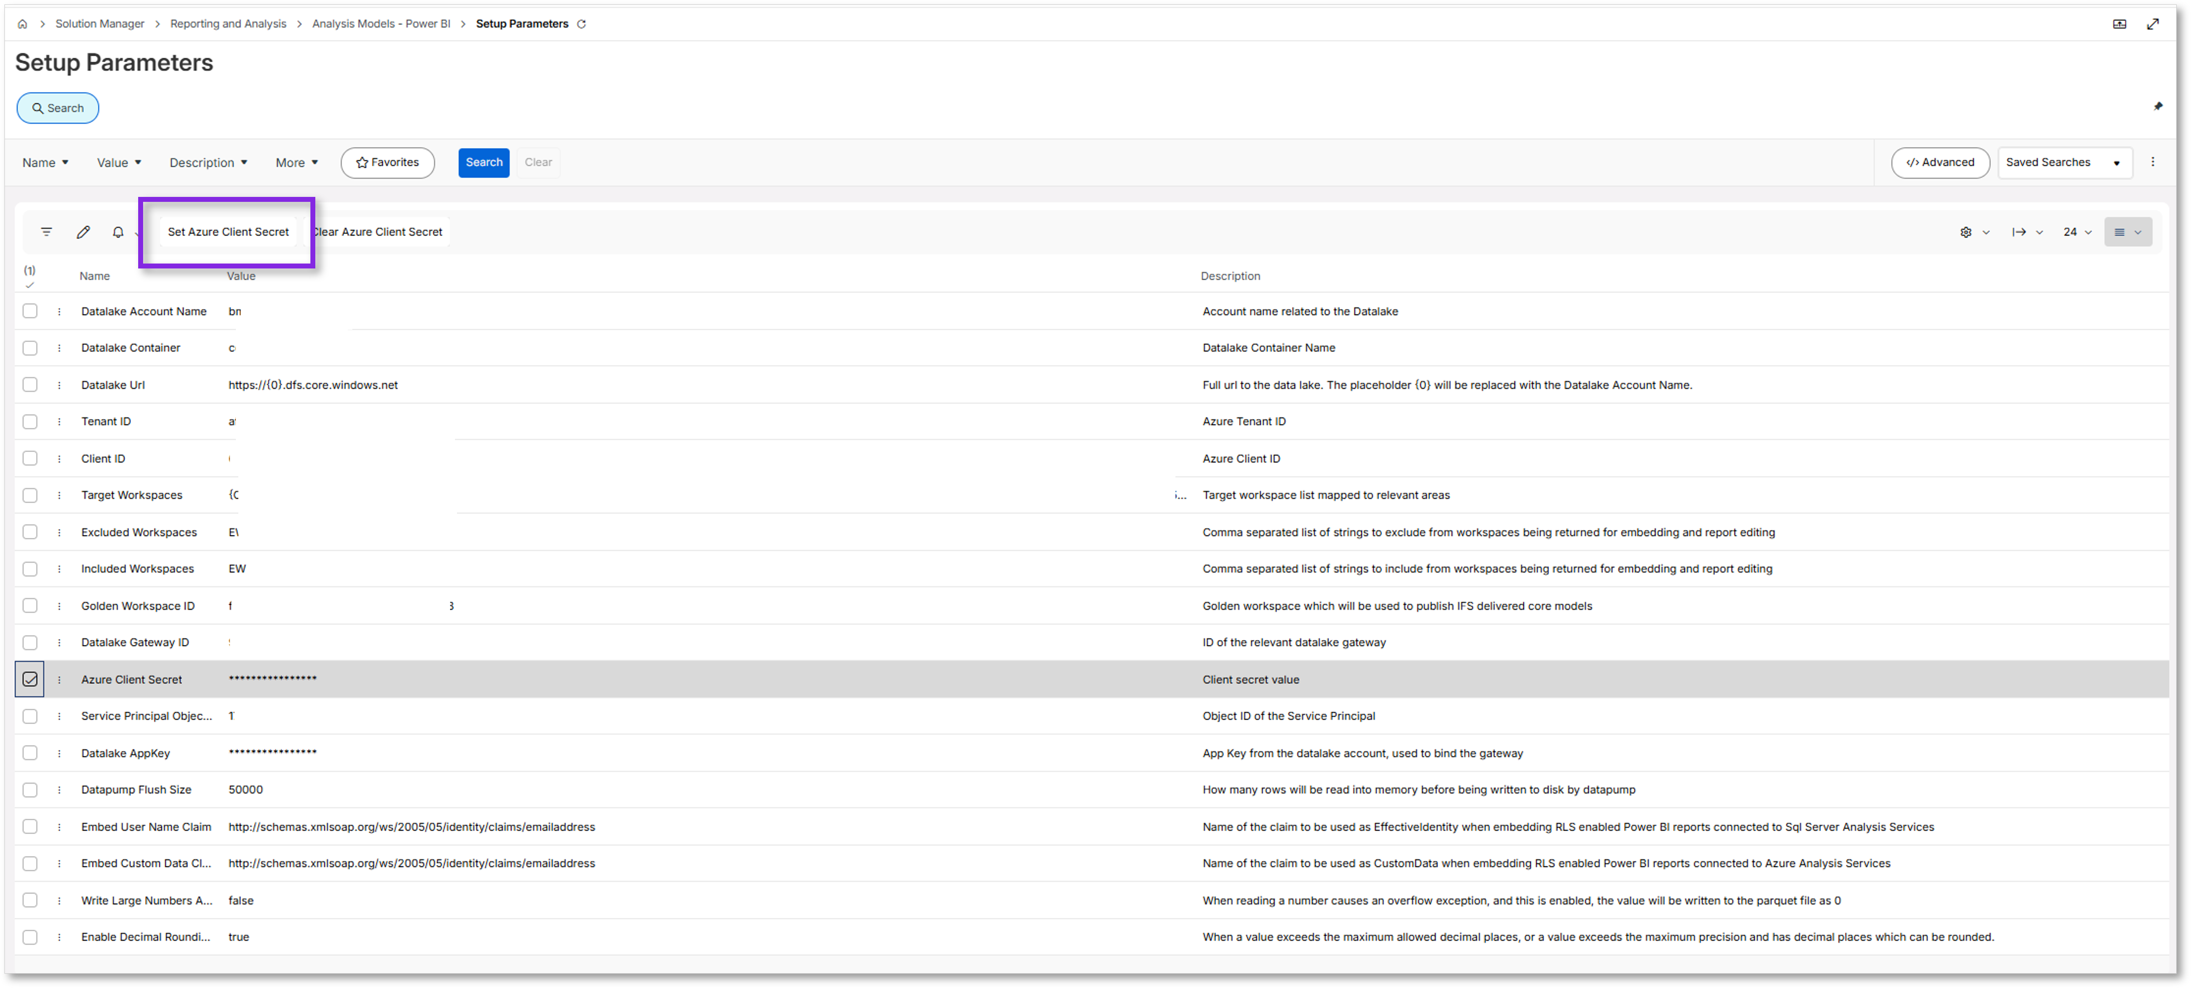This screenshot has height=988, width=2191.
Task: Go to Reporting and Analysis breadcrumb
Action: (228, 24)
